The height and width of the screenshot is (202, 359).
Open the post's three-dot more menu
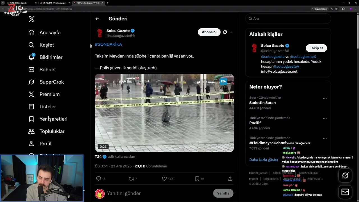point(231,32)
